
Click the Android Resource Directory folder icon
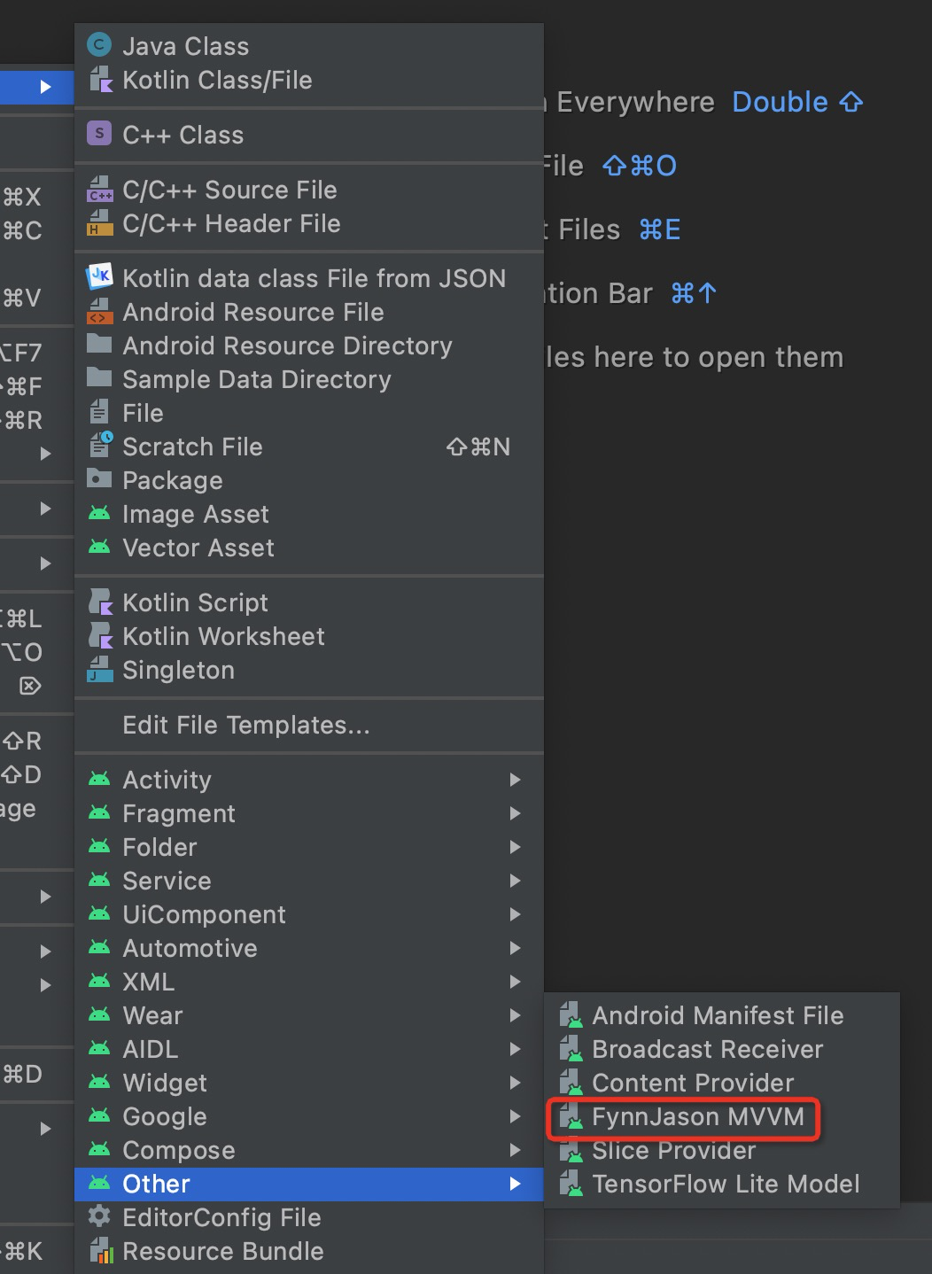click(100, 345)
